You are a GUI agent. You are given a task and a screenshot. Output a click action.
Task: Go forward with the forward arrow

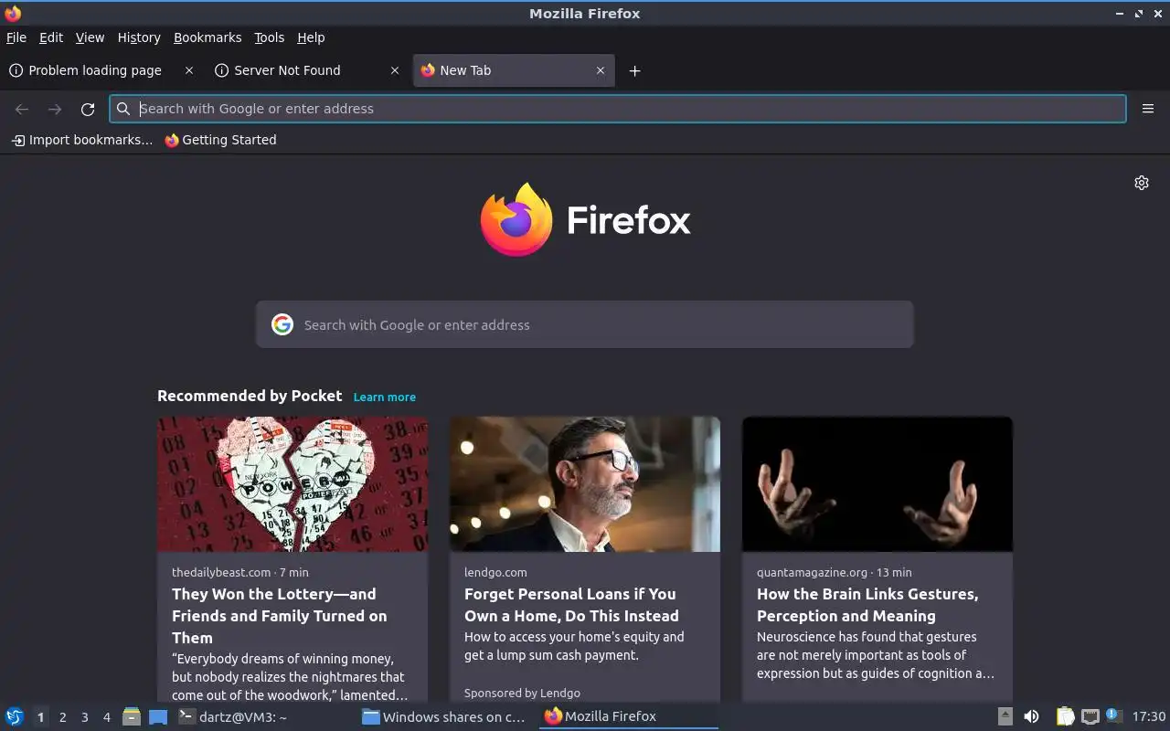coord(55,109)
